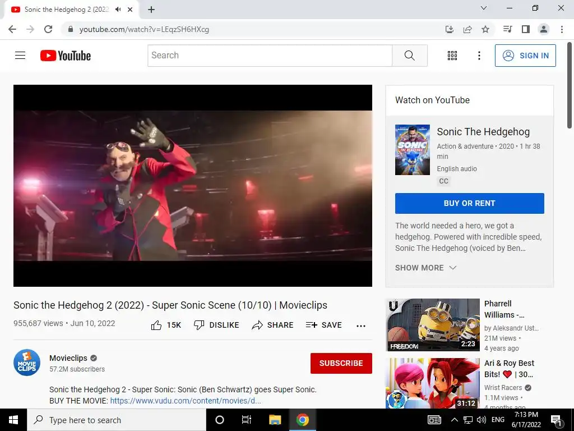Go forward in Chrome

pyautogui.click(x=30, y=29)
